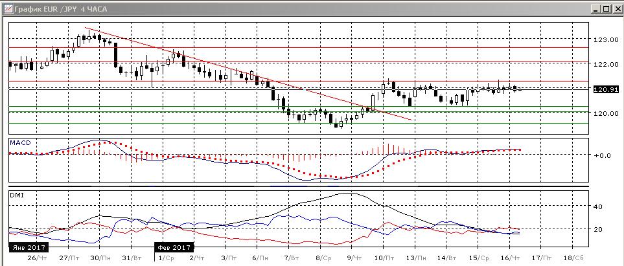Click the date label 15/Ср
This screenshot has height=266, width=624.
480,258
